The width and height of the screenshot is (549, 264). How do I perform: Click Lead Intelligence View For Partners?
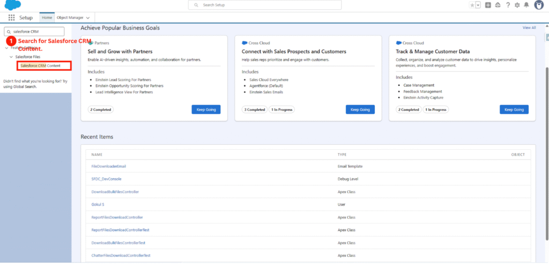coord(124,92)
